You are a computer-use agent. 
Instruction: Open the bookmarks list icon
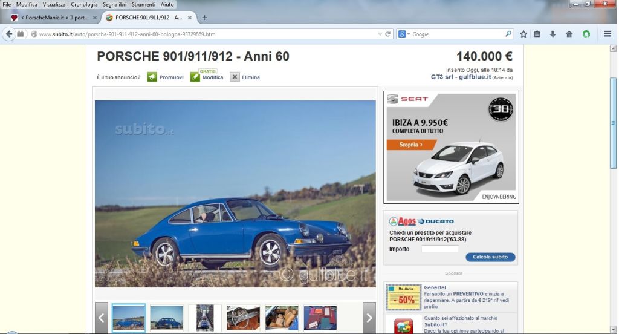(x=537, y=34)
